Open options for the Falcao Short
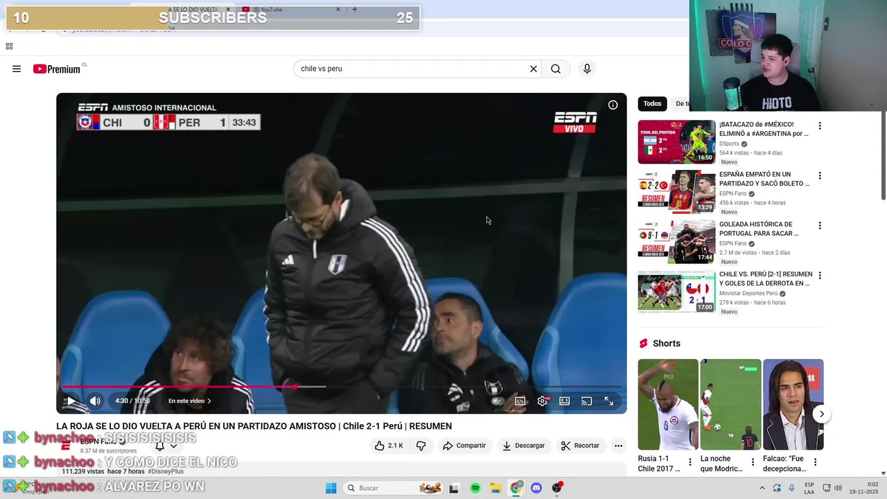The image size is (887, 499). [815, 462]
